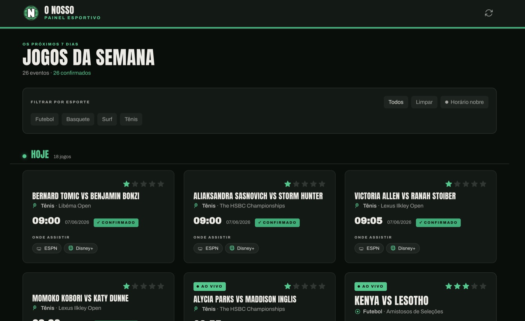525x321 pixels.
Task: Click ESPN channel on Tomic vs Bonzi card
Action: tap(47, 248)
